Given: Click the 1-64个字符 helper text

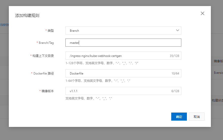Looking at the screenshot, I should coord(98,81).
